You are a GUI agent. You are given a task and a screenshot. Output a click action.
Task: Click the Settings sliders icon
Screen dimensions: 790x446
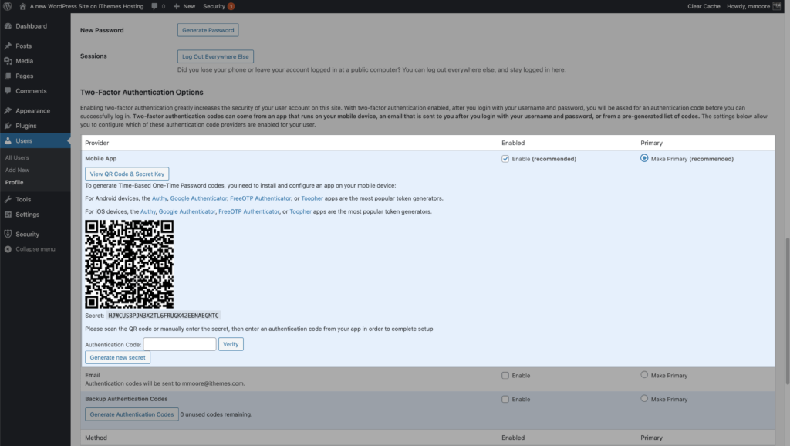8,215
